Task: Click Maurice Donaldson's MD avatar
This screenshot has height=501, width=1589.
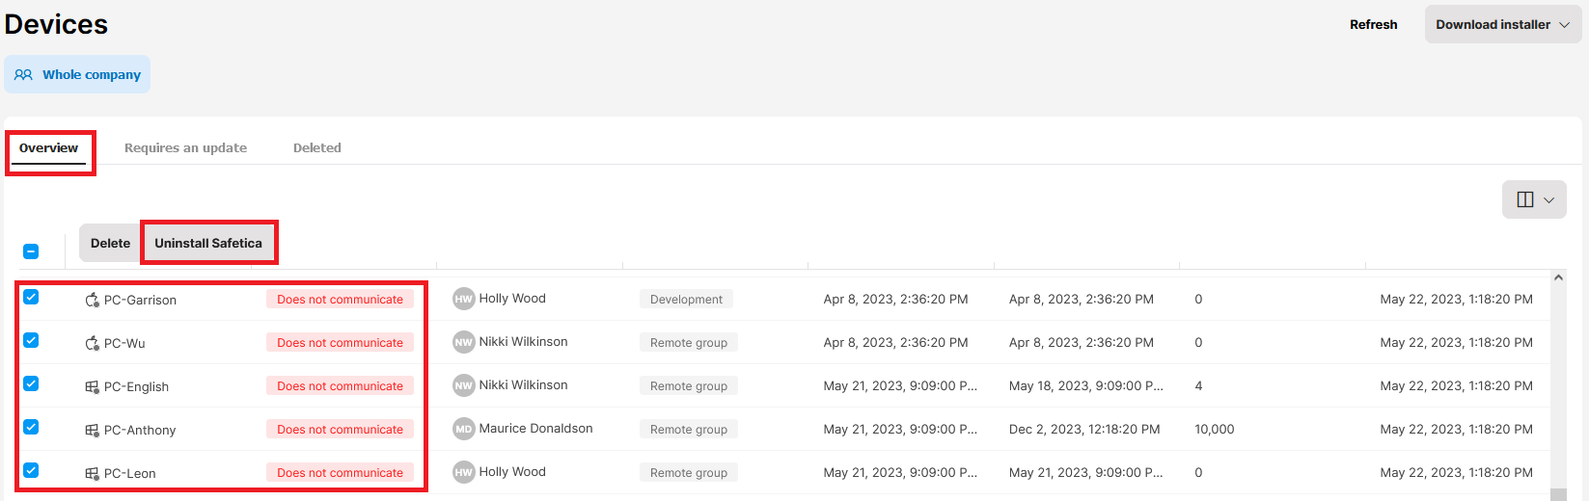Action: (464, 429)
